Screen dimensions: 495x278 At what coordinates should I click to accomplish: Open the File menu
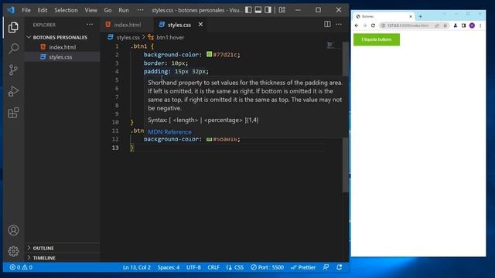26,10
